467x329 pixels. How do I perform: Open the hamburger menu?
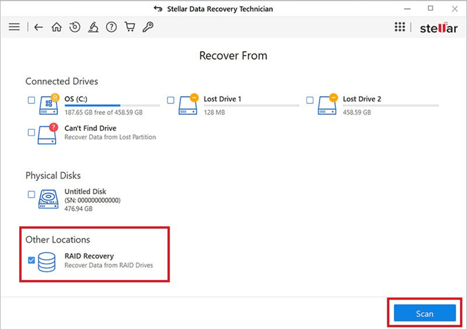(14, 27)
